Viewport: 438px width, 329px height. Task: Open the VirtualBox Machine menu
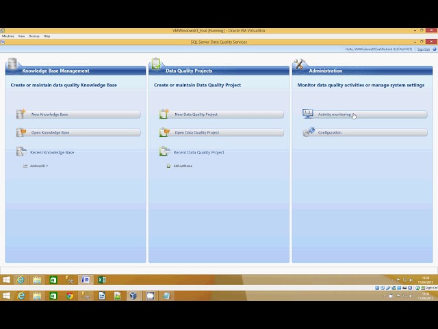[x=8, y=36]
